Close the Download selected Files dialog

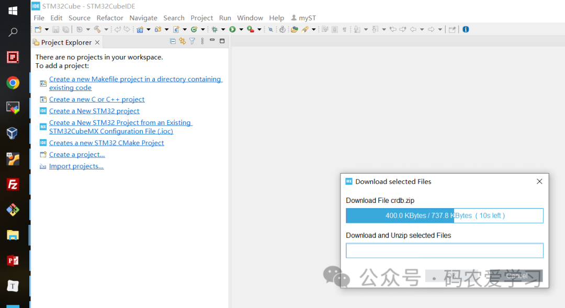click(539, 181)
